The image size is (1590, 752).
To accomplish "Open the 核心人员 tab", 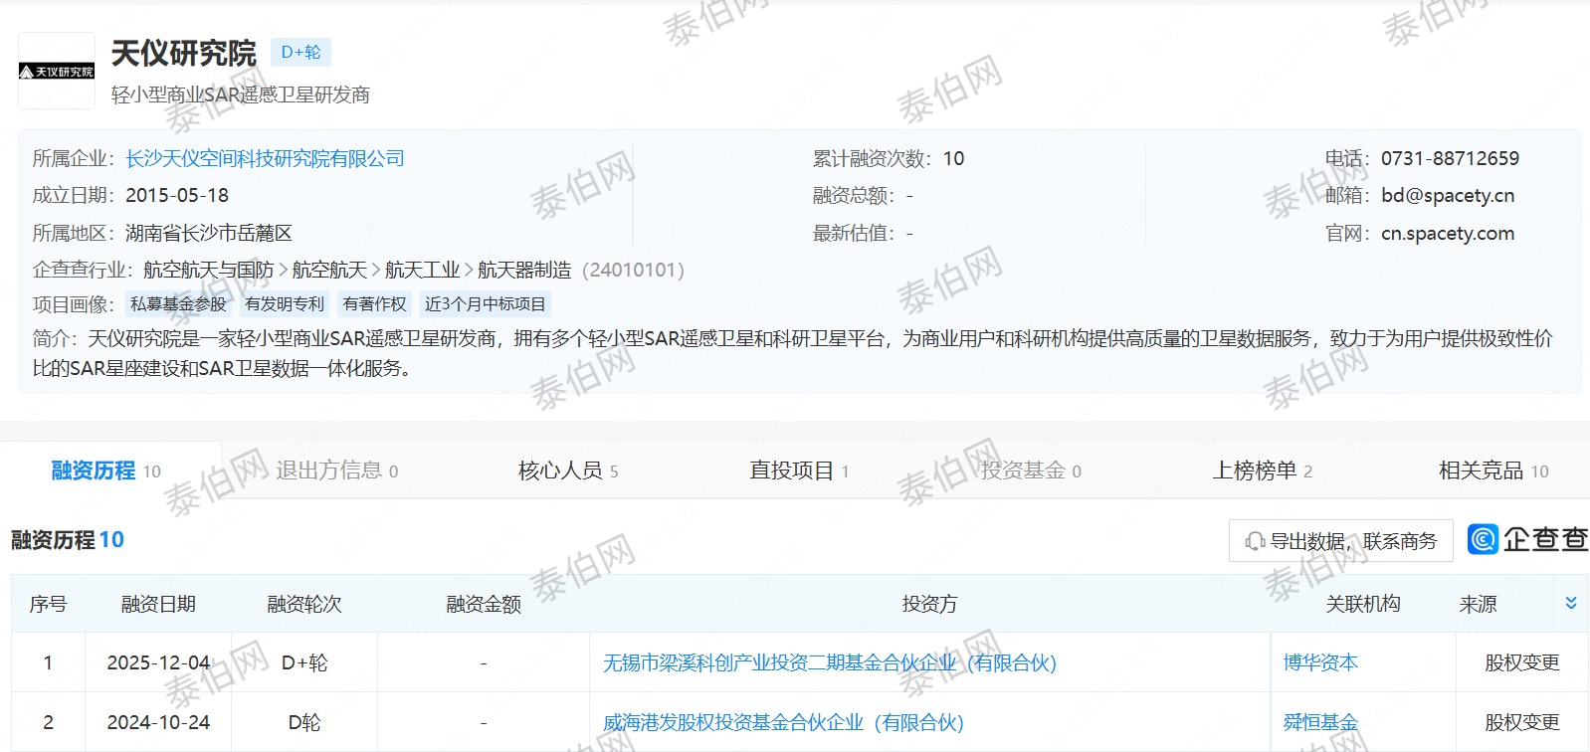I will pyautogui.click(x=567, y=470).
